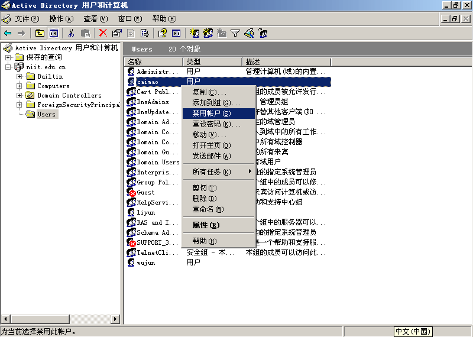The height and width of the screenshot is (337, 473).
Task: Click the 中文(中国) language indicator
Action: [x=413, y=332]
